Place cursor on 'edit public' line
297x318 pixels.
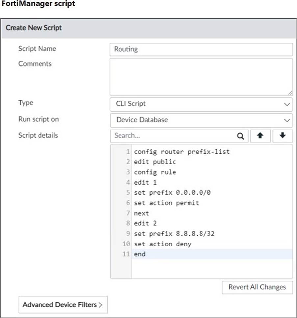coord(155,162)
